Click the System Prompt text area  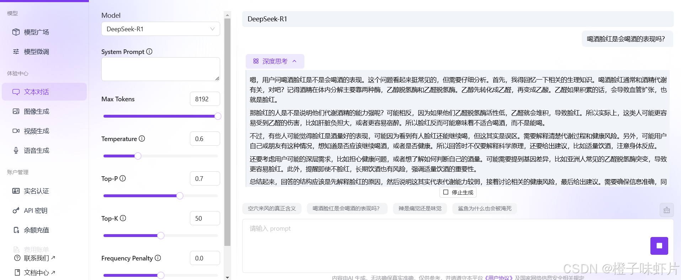161,69
